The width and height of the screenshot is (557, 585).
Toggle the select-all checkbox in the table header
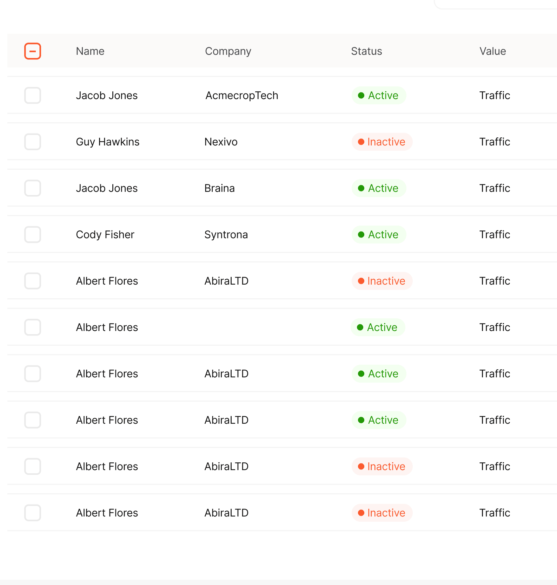33,51
